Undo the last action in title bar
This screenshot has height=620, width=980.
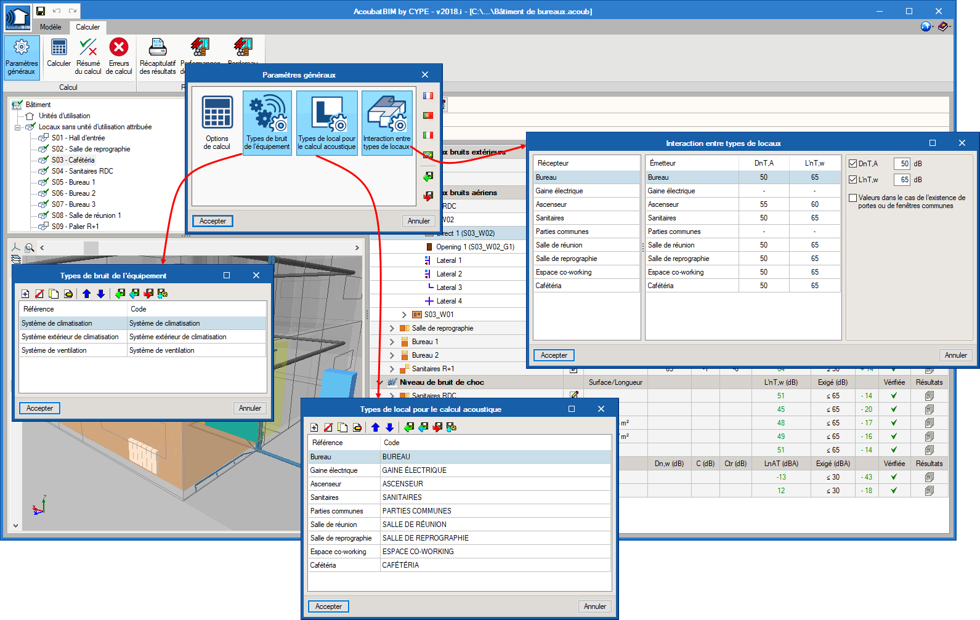(x=57, y=11)
